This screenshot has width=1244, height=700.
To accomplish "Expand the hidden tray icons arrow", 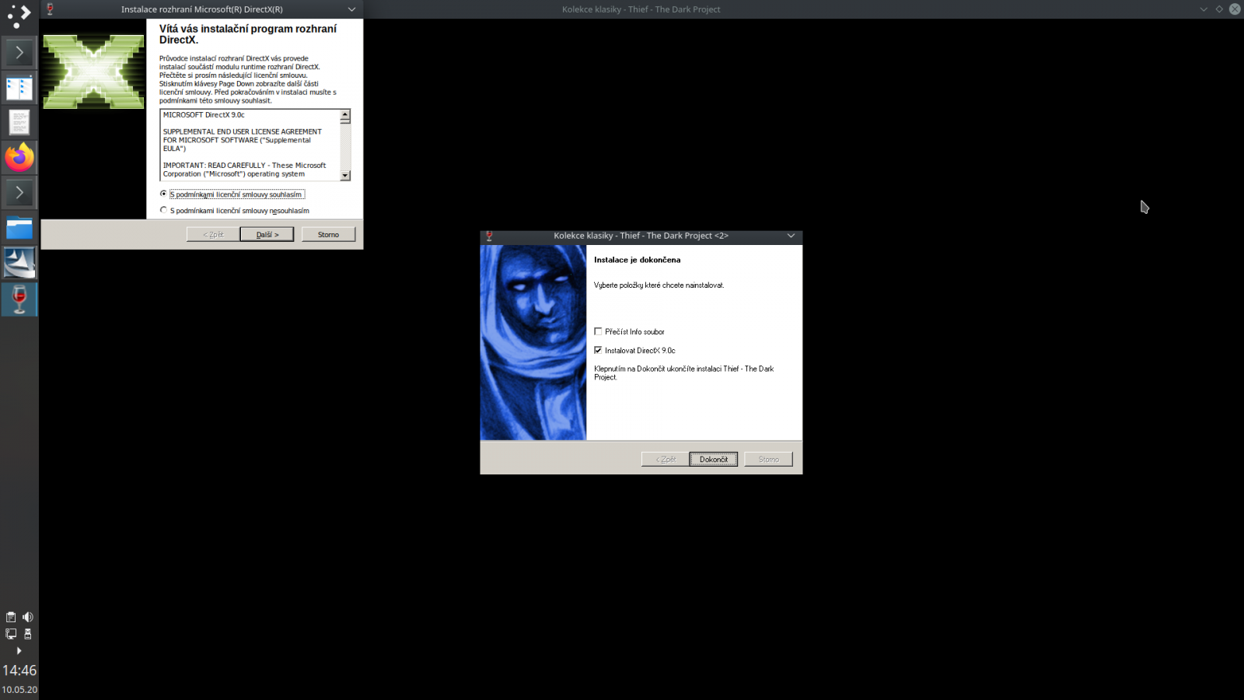I will (19, 651).
